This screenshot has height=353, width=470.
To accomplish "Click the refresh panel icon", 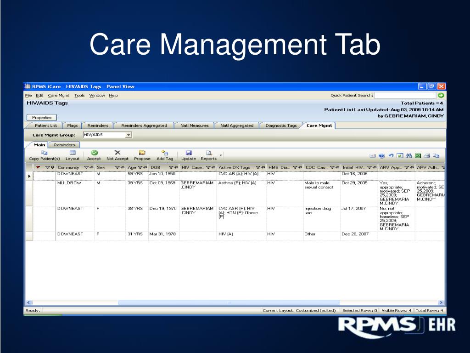I will coord(400,155).
